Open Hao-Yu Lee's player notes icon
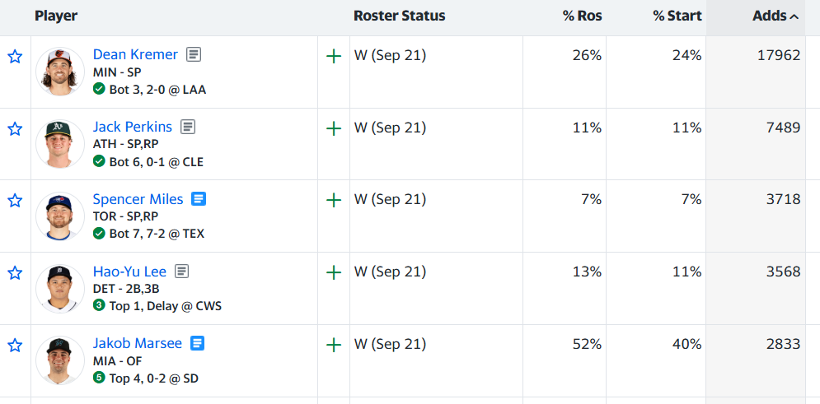This screenshot has height=404, width=820. 181,271
